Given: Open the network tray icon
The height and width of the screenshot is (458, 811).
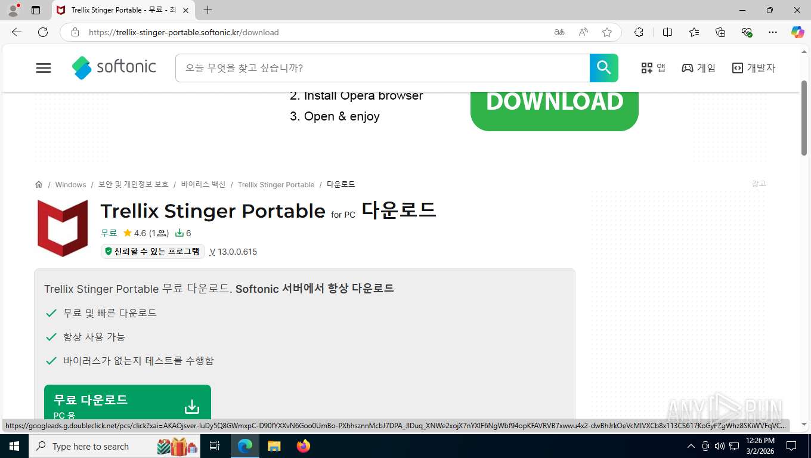Looking at the screenshot, I should point(733,446).
